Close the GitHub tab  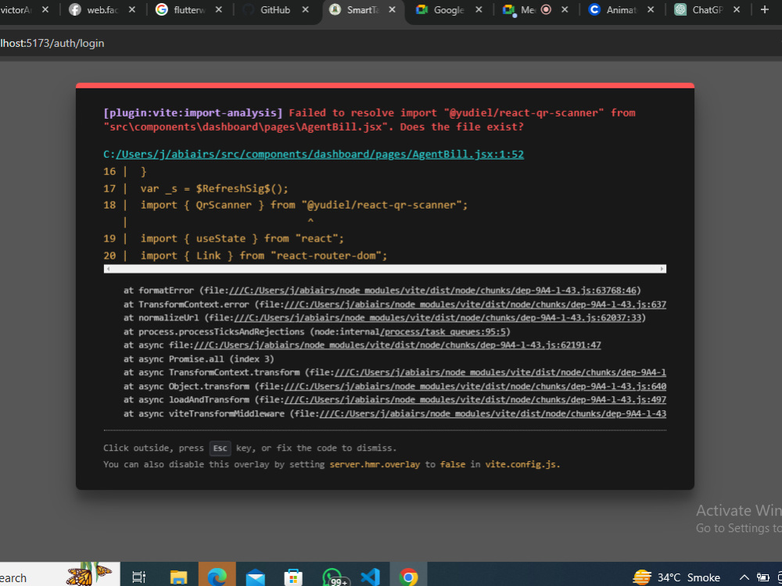pyautogui.click(x=305, y=9)
